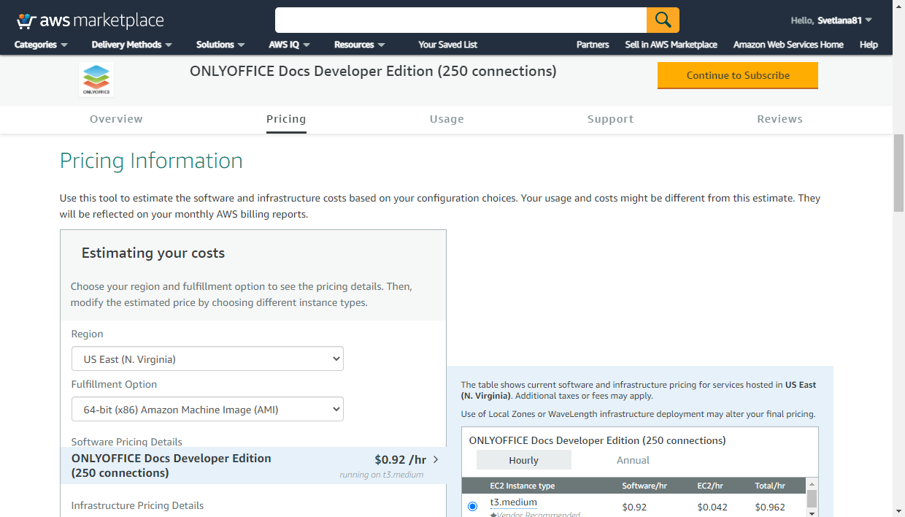Click the chevron beside $0.92 /hr

pos(436,459)
